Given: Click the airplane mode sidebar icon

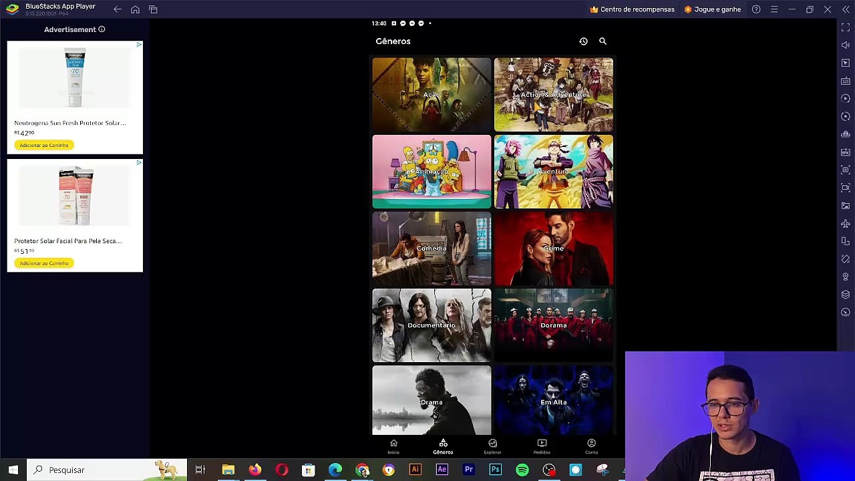Looking at the screenshot, I should point(846,223).
